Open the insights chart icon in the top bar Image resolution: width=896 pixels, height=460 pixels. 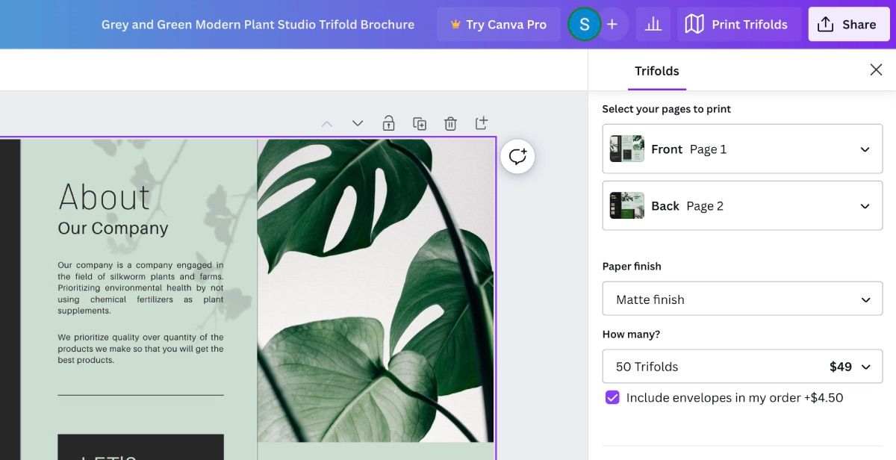[653, 24]
